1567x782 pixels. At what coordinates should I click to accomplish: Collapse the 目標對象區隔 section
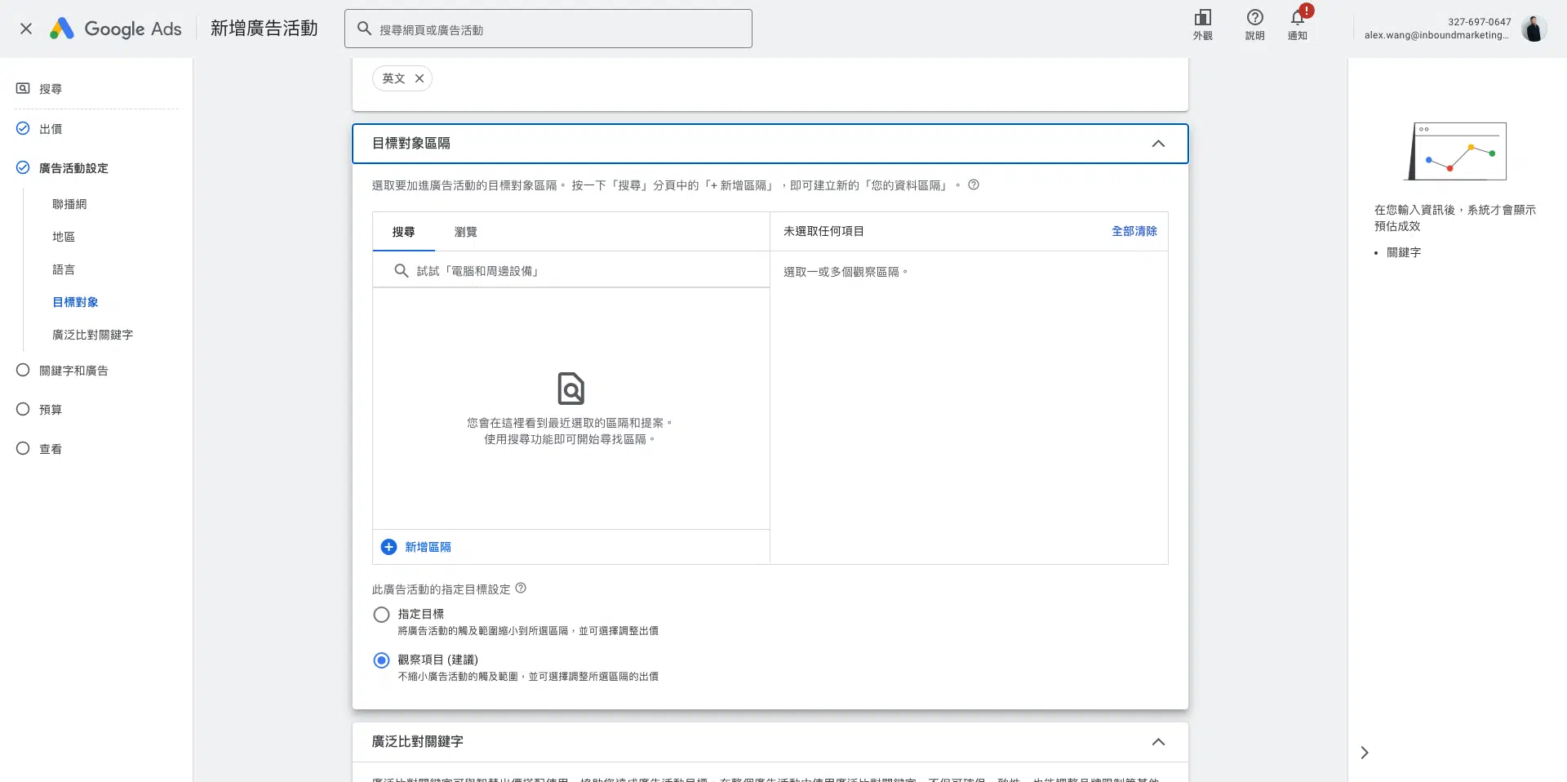[x=1158, y=144]
